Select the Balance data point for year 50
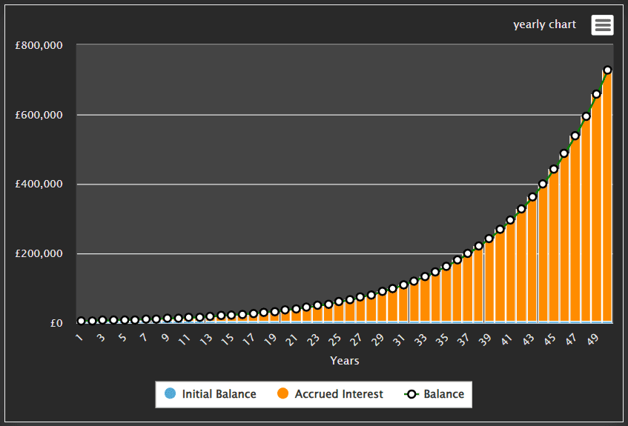Viewport: 628px width, 426px height. point(607,70)
